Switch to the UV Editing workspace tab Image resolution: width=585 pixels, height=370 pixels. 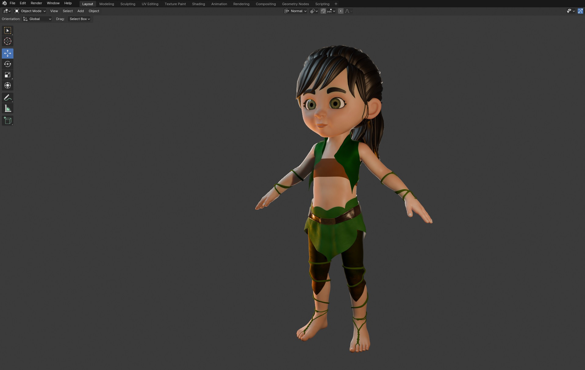point(150,4)
